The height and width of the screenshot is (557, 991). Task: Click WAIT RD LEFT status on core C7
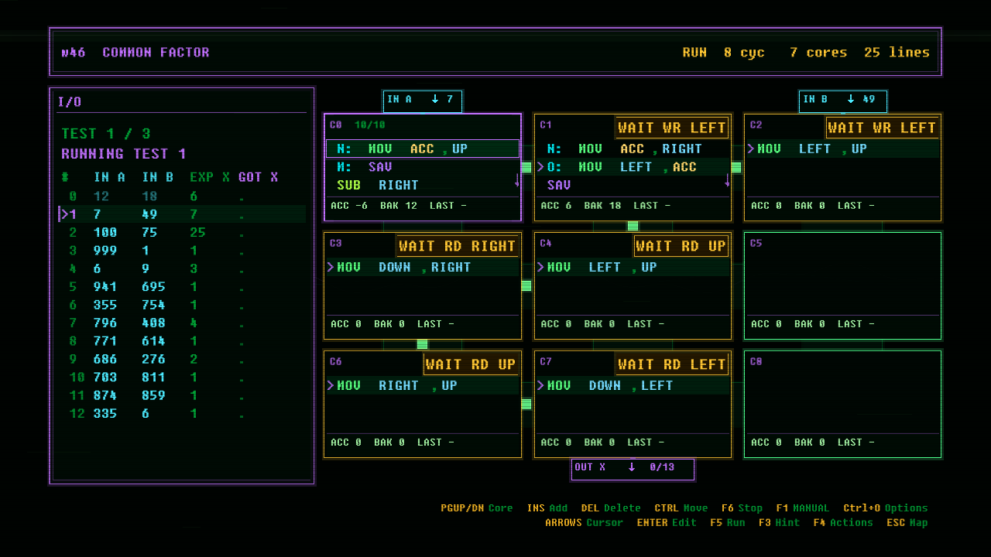(672, 364)
